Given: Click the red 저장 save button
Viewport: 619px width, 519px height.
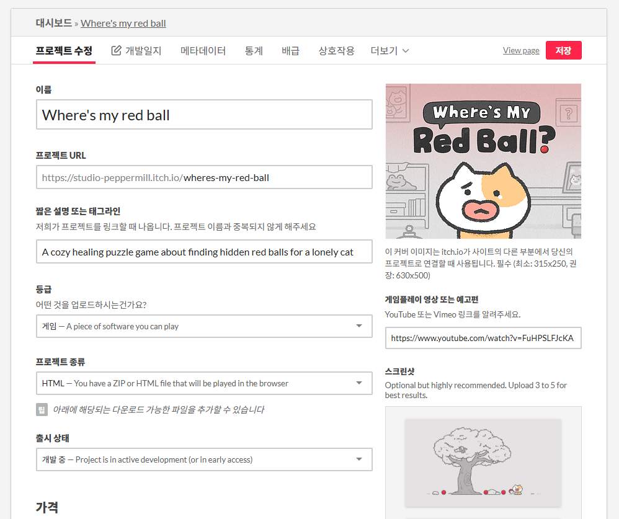Looking at the screenshot, I should click(x=563, y=50).
